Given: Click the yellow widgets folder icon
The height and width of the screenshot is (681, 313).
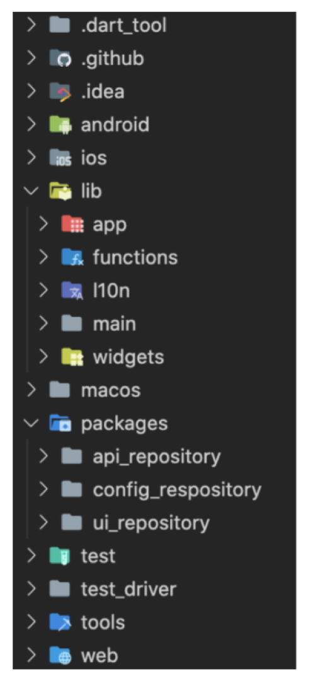Looking at the screenshot, I should coord(72,357).
